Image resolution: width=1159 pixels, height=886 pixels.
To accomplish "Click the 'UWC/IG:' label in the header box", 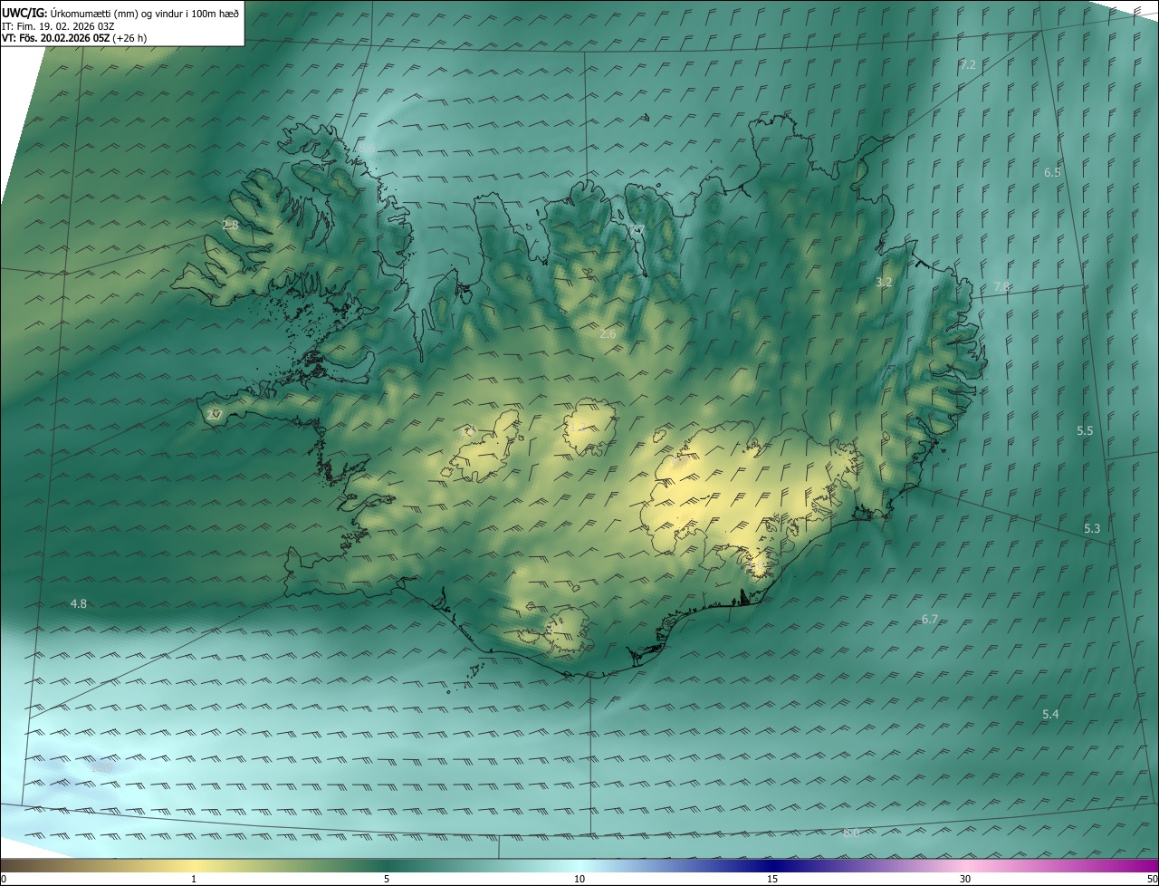I will pyautogui.click(x=25, y=13).
